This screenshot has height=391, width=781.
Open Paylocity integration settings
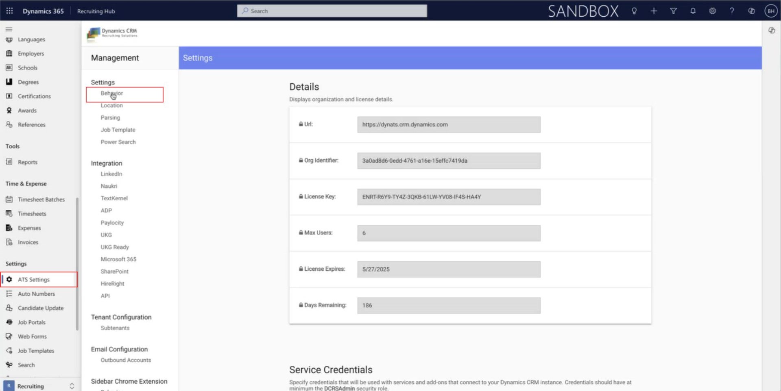point(112,223)
